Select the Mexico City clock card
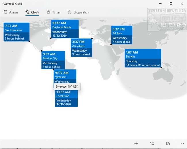The image size is (187, 149). (53, 60)
